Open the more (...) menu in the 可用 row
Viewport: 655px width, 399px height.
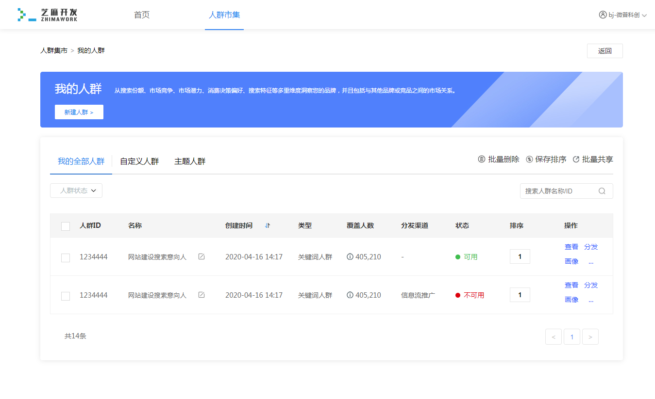pos(591,262)
